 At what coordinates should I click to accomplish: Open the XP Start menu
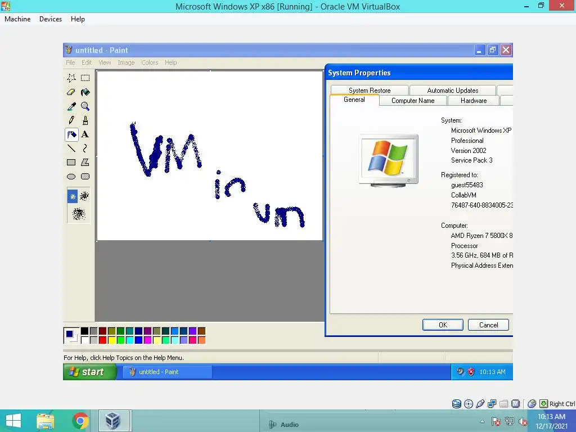click(x=90, y=372)
